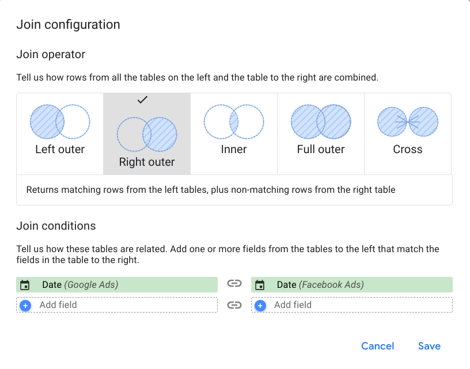470x369 pixels.
Task: Click the link icon between Add field boxes
Action: coord(234,305)
